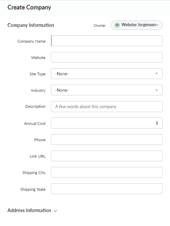Image resolution: width=170 pixels, height=226 pixels.
Task: Click the Create Company page title
Action: (x=29, y=7)
